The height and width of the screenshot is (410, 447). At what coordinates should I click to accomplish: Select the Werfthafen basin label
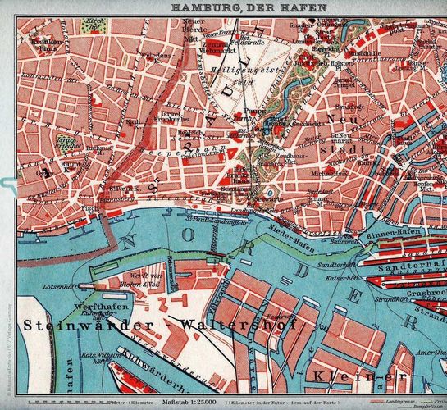point(102,307)
